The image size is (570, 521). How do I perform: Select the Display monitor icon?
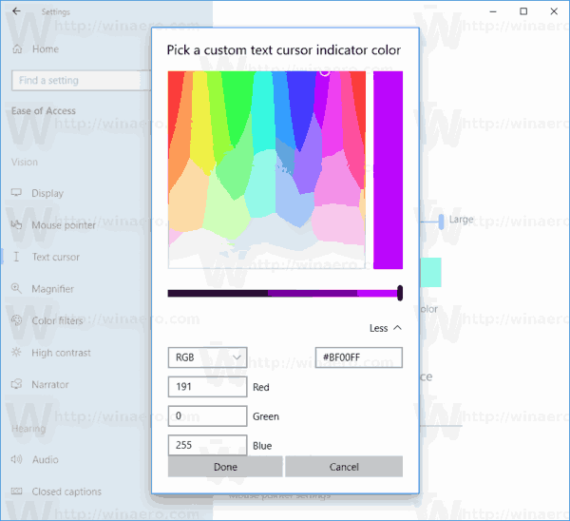point(16,192)
